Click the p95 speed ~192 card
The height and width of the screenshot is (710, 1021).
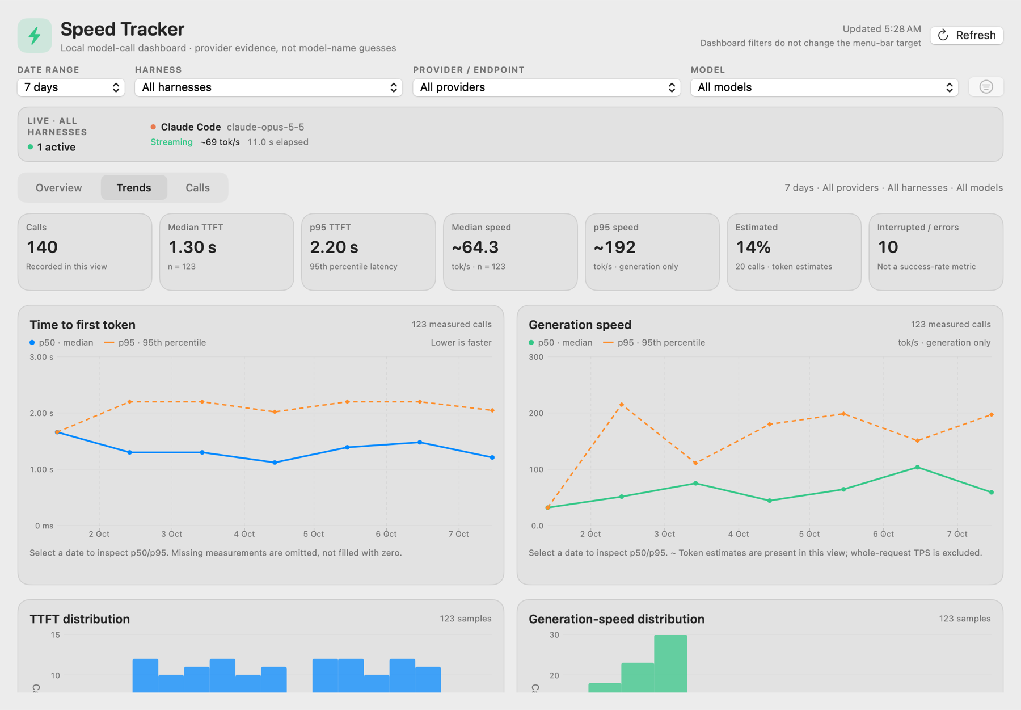point(652,252)
